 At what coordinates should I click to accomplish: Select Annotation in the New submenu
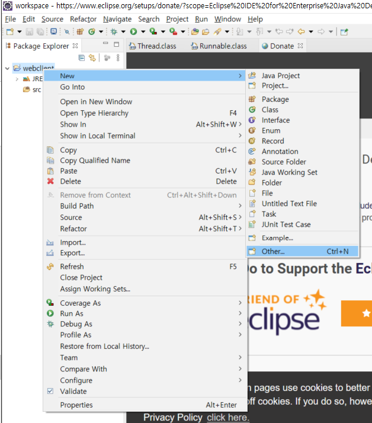pyautogui.click(x=303, y=151)
